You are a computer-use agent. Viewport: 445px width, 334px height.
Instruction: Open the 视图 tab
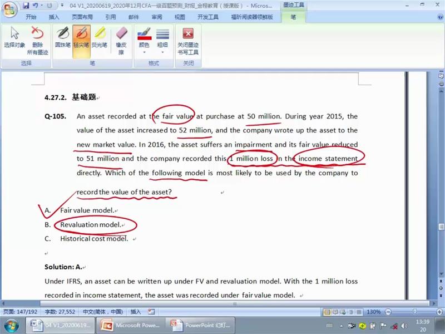(x=180, y=17)
